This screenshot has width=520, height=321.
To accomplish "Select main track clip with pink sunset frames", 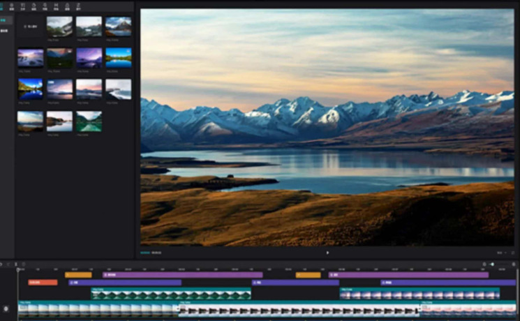I will click(x=468, y=308).
